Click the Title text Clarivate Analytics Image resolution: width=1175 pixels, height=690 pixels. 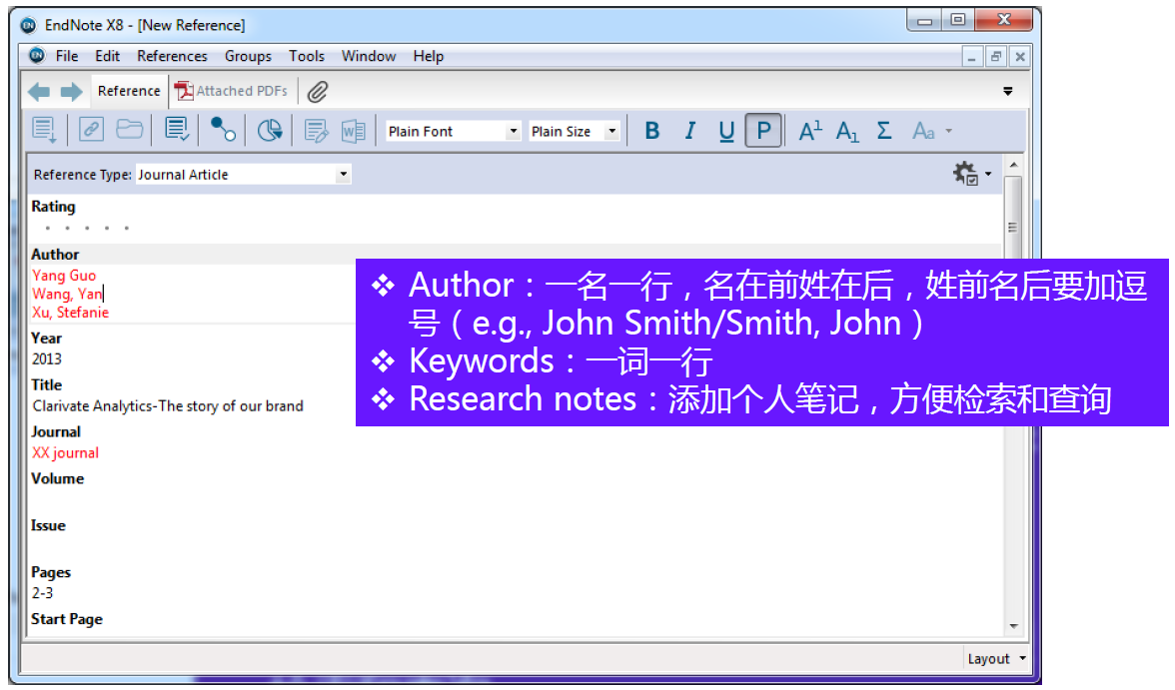168,406
